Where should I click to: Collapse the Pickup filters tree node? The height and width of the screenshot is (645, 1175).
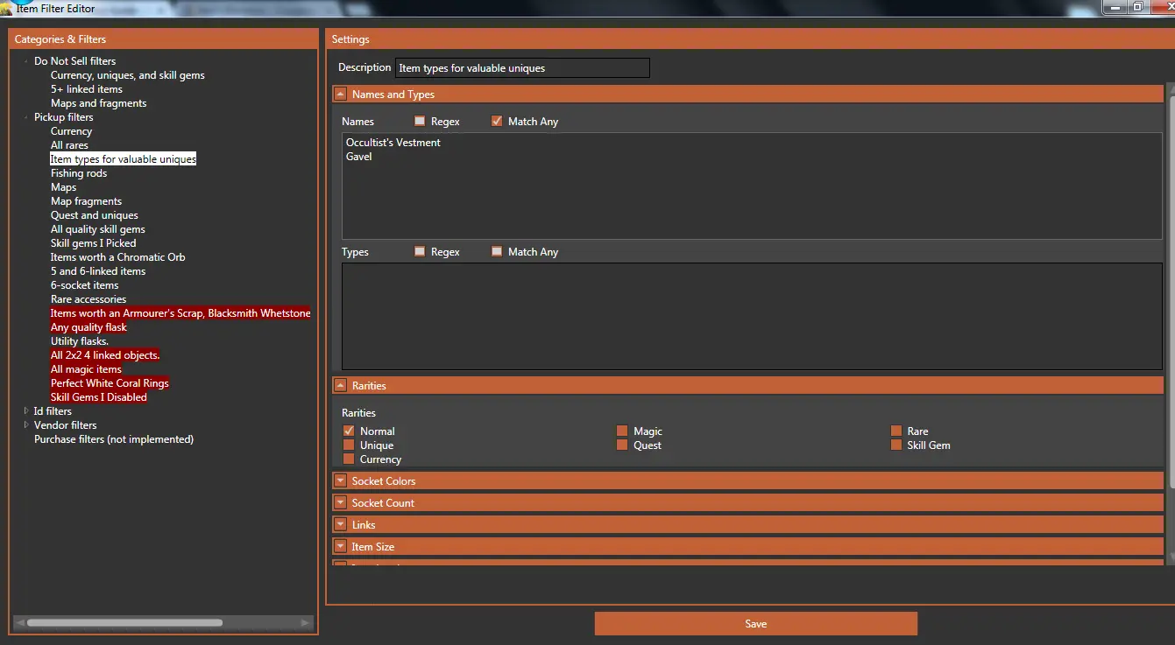(26, 117)
